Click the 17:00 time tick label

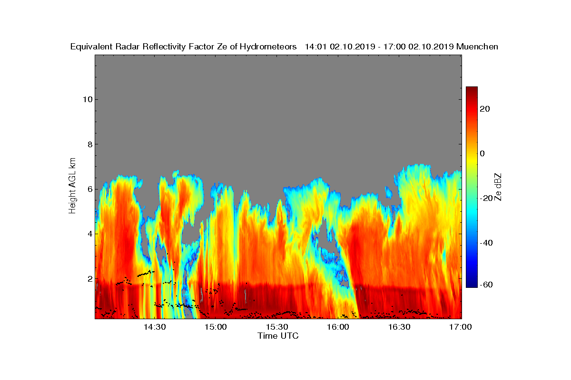pyautogui.click(x=461, y=327)
